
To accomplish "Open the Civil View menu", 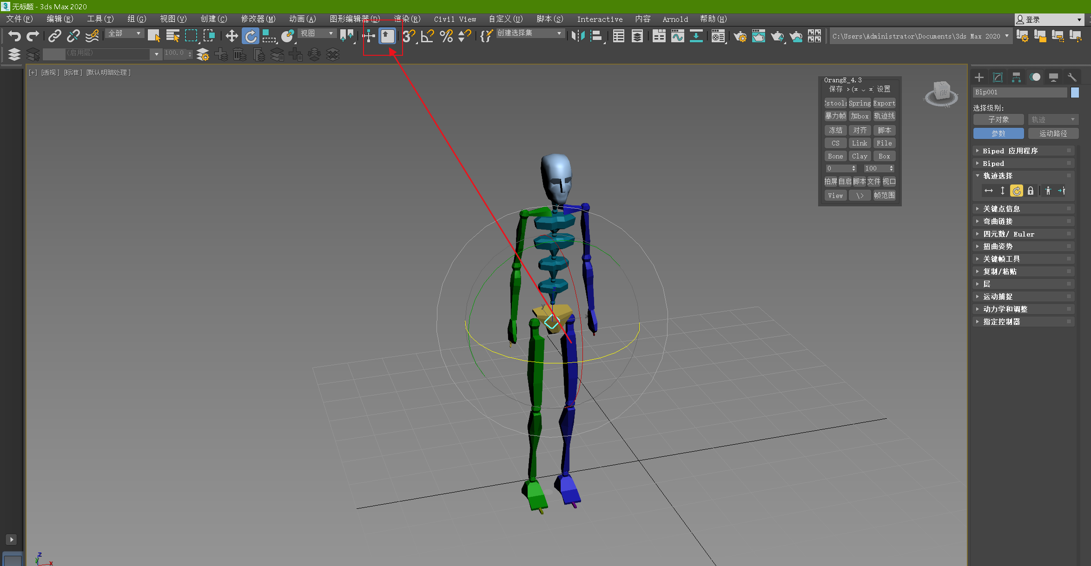I will [x=455, y=19].
